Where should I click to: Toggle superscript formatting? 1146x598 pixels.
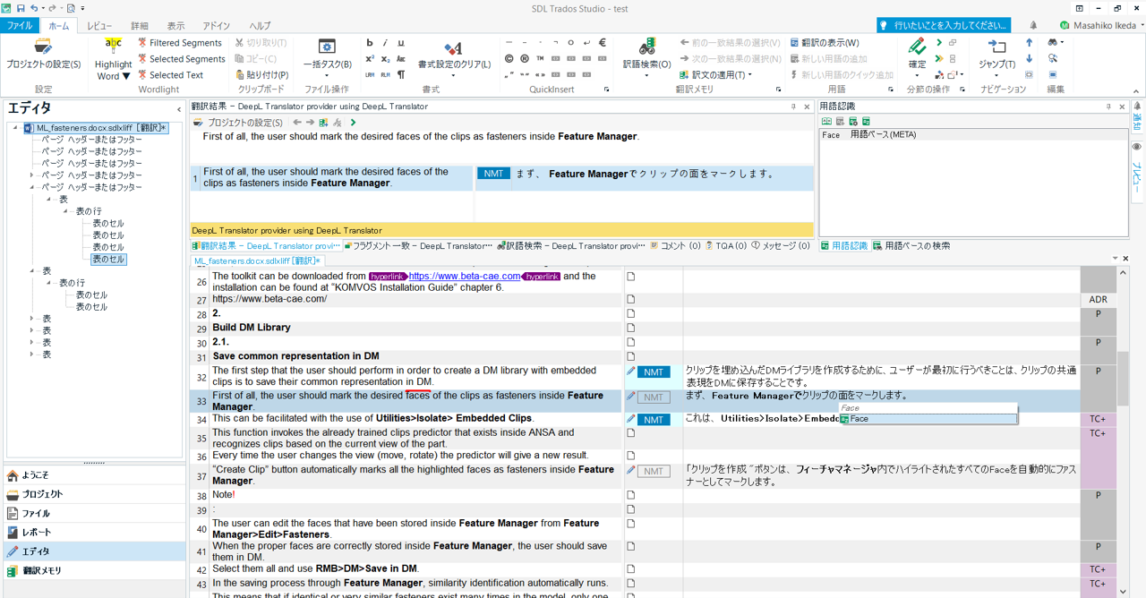[x=370, y=59]
